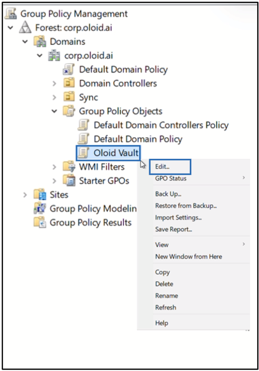Click the WMI Filters funnel folder icon

pos(69,167)
